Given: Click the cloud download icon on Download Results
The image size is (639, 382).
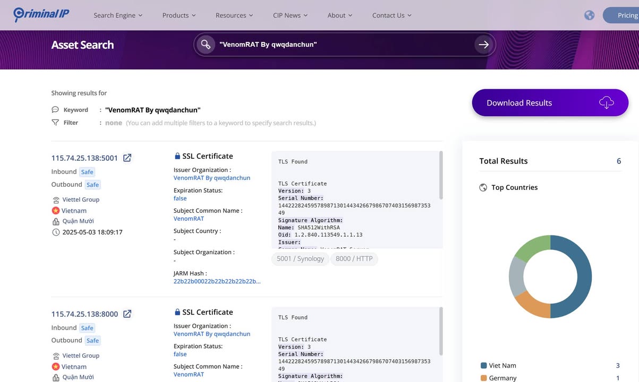Looking at the screenshot, I should tap(606, 102).
